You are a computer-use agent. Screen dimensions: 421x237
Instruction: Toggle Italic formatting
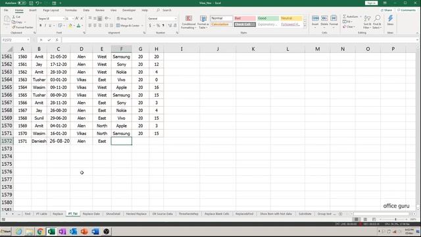(45, 26)
